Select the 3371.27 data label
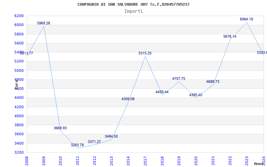 [x=94, y=142]
